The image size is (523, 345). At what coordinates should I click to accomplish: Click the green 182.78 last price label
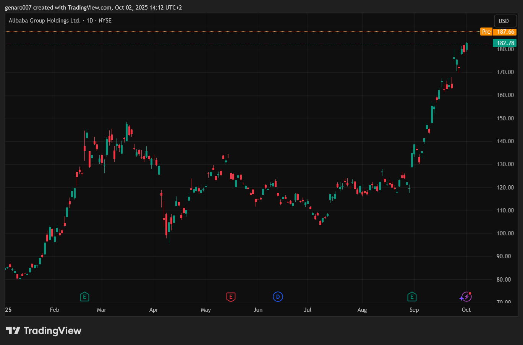pos(505,43)
